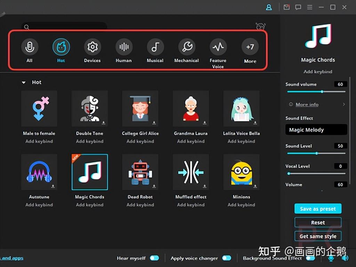
Task: Expand More info chevron arrow
Action: (x=344, y=104)
